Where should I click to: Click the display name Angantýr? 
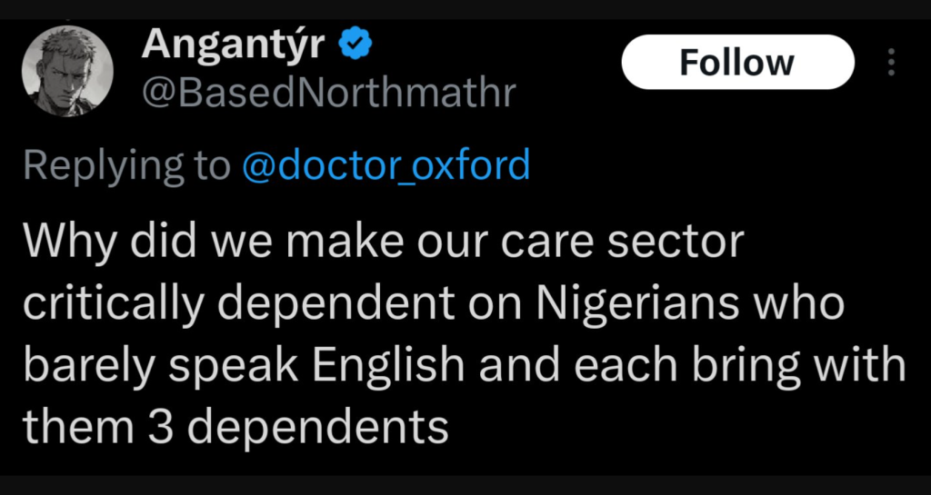click(x=233, y=44)
